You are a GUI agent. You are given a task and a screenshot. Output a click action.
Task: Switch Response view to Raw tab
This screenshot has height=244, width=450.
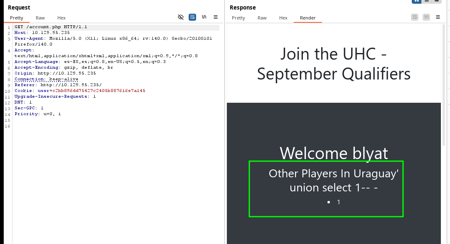(x=262, y=18)
